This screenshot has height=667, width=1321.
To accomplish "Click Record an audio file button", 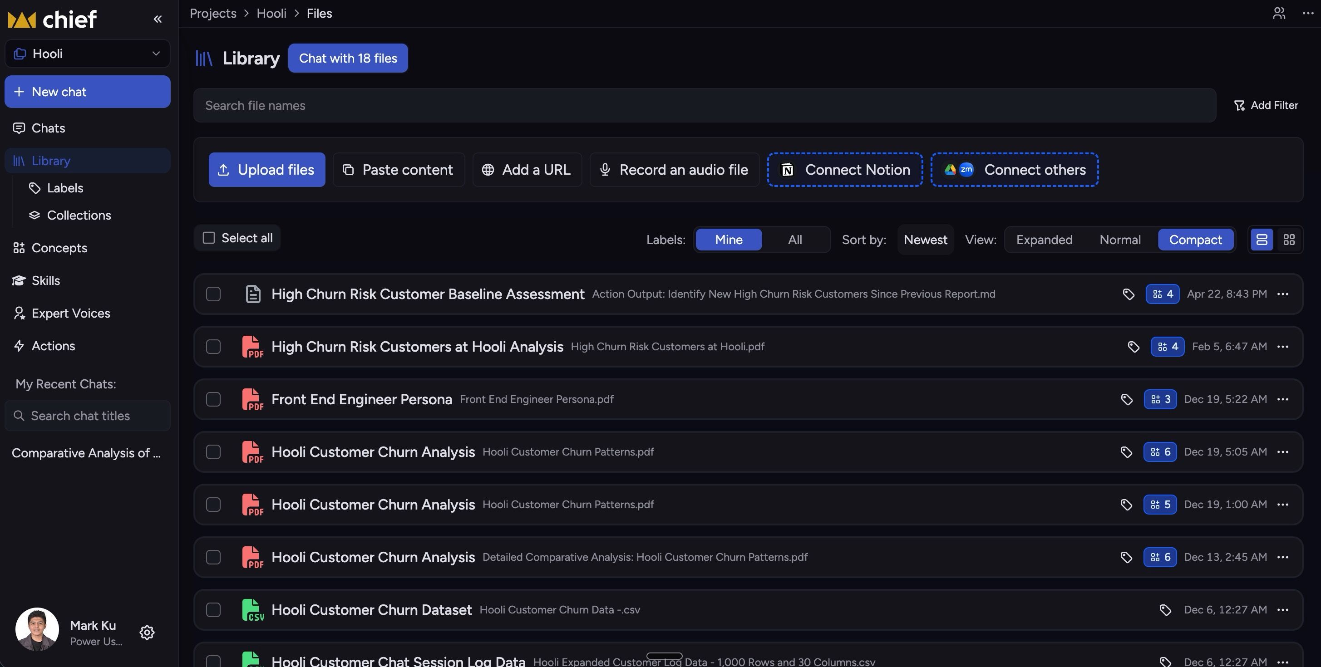I will [675, 170].
